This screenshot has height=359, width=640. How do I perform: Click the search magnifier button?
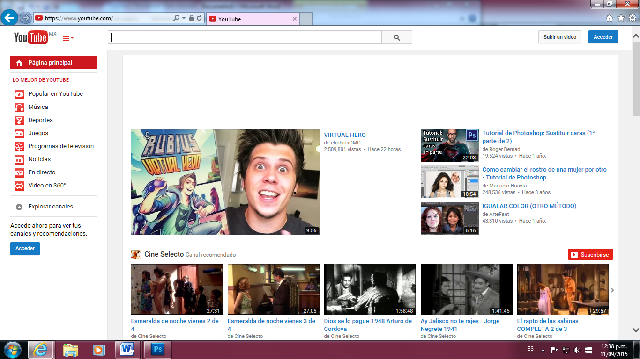tap(397, 37)
